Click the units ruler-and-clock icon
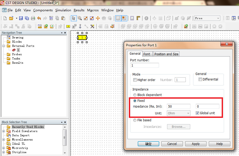239x156 pixels. click(40, 26)
